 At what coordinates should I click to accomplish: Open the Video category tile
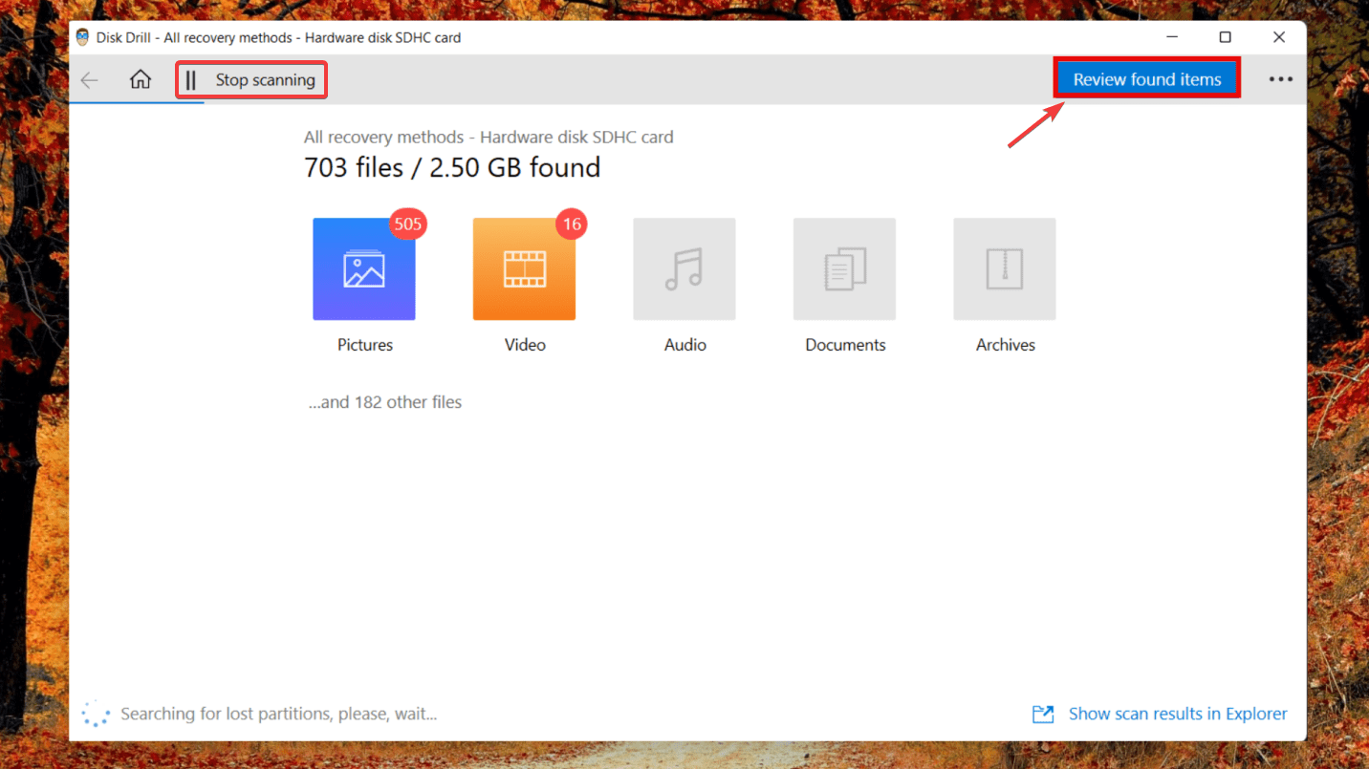click(524, 269)
